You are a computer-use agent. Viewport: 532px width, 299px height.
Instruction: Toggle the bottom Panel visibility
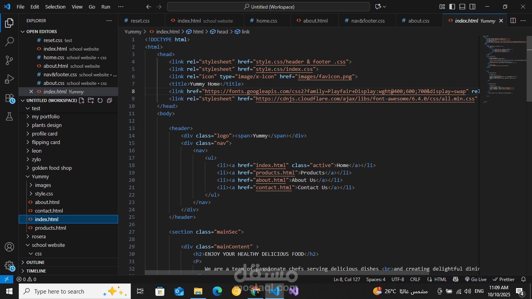462,7
